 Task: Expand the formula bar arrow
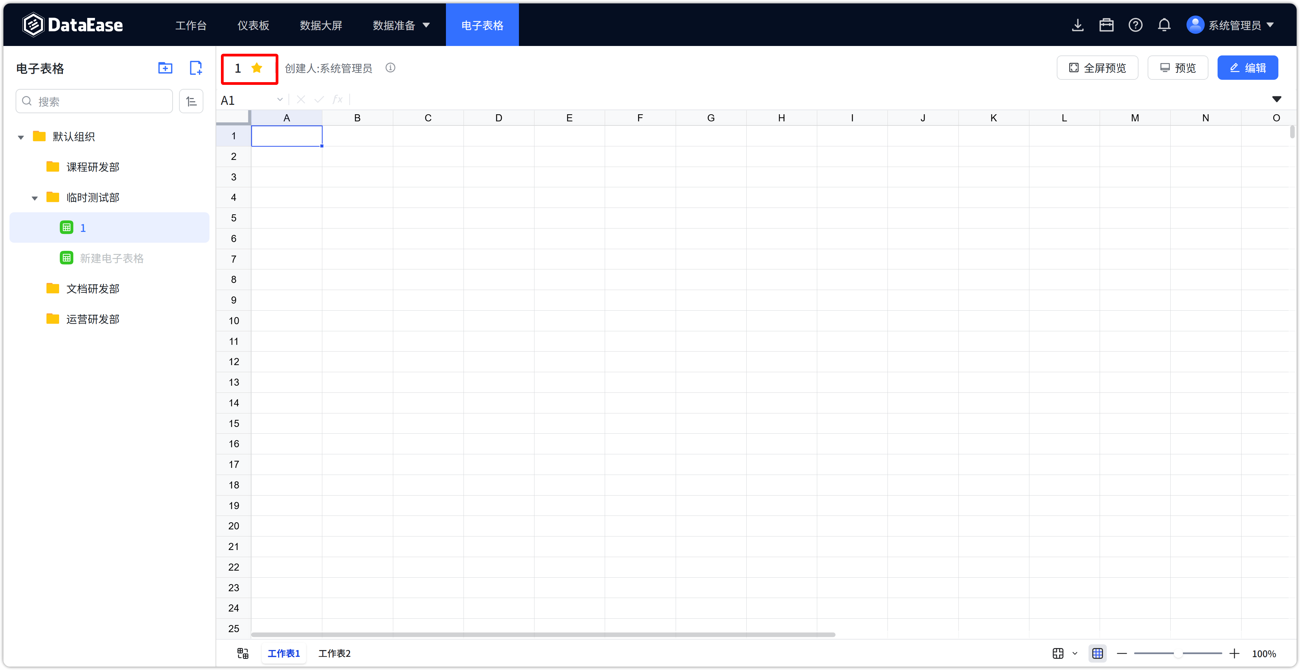1276,99
